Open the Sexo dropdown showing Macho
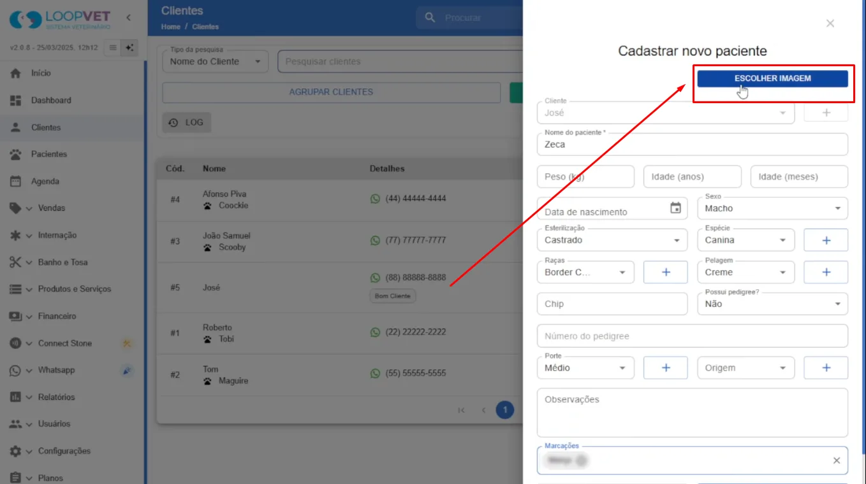Screen dimensions: 866x484 point(773,208)
